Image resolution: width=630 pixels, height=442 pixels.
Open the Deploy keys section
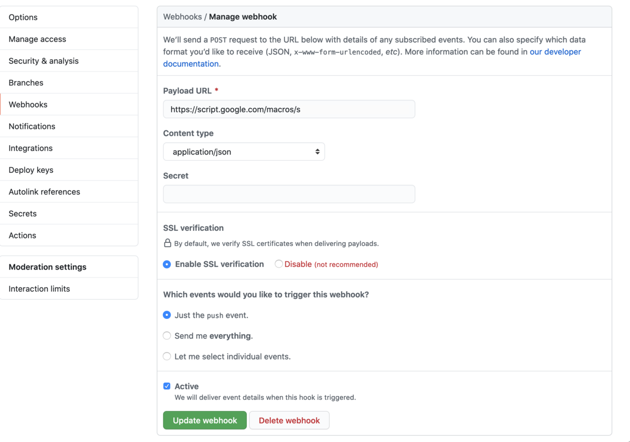coord(30,170)
